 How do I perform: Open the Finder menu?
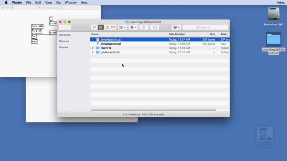pyautogui.click(x=17, y=3)
